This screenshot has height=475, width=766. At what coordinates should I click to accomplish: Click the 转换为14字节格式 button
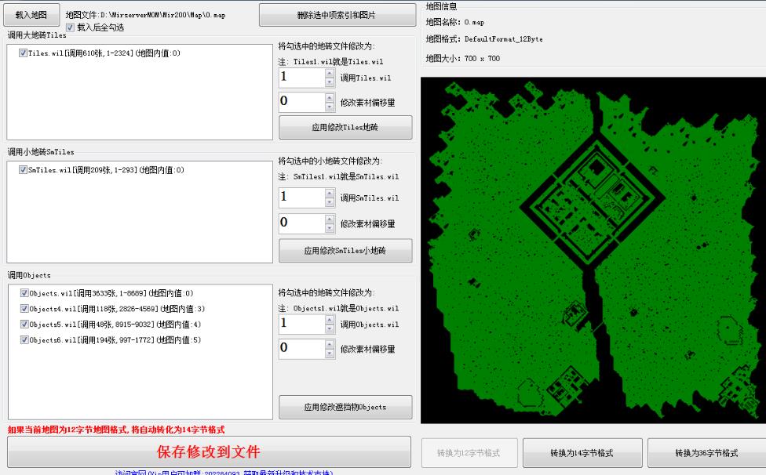tap(582, 453)
